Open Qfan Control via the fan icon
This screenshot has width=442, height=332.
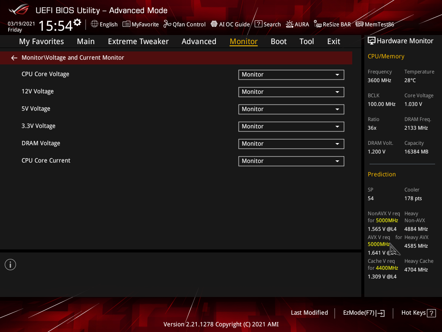[167, 24]
